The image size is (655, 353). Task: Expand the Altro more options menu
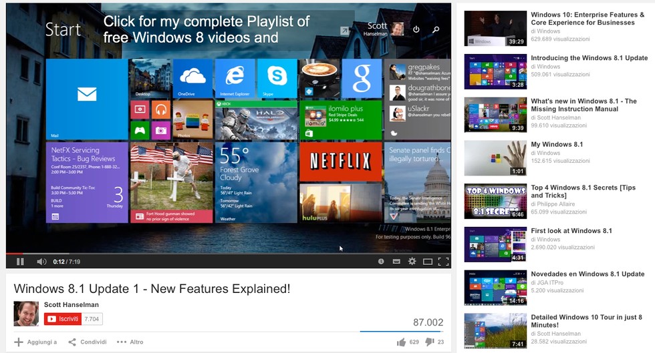pos(130,342)
